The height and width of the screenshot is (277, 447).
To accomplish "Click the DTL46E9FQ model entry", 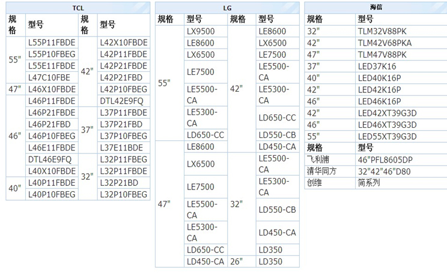I will tap(50, 159).
